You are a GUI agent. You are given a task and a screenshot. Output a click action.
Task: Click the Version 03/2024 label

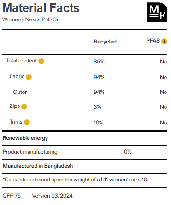52,196
